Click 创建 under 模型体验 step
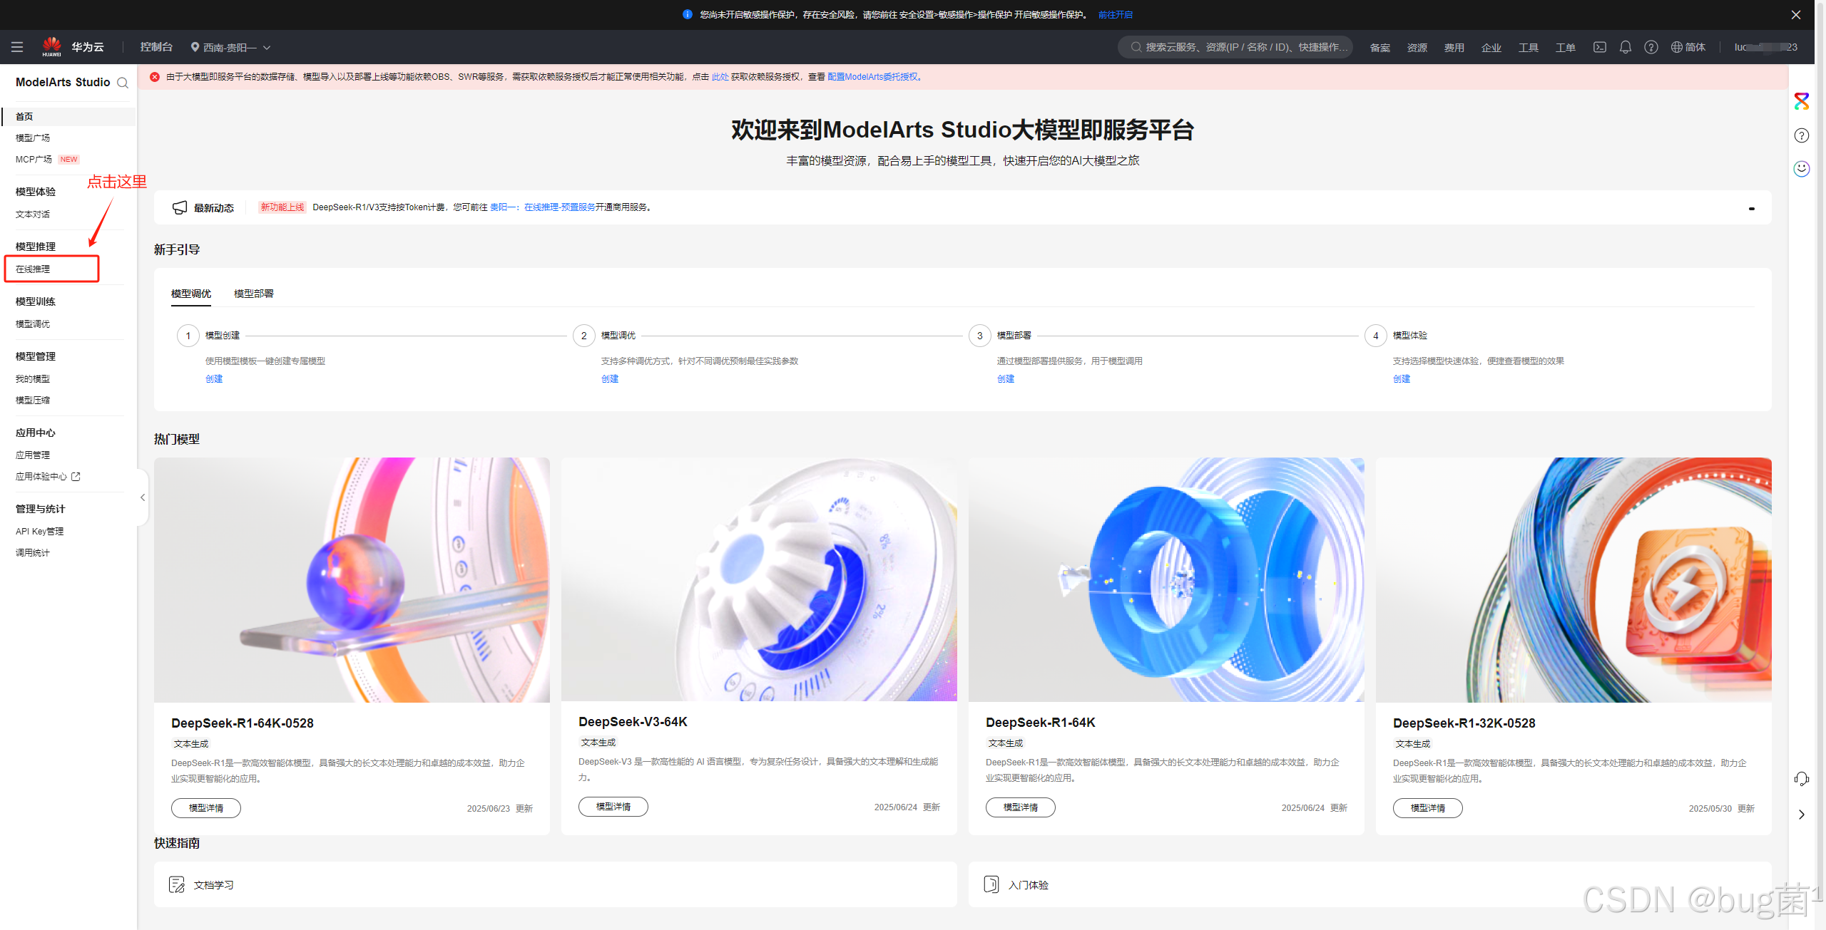 click(x=1402, y=378)
